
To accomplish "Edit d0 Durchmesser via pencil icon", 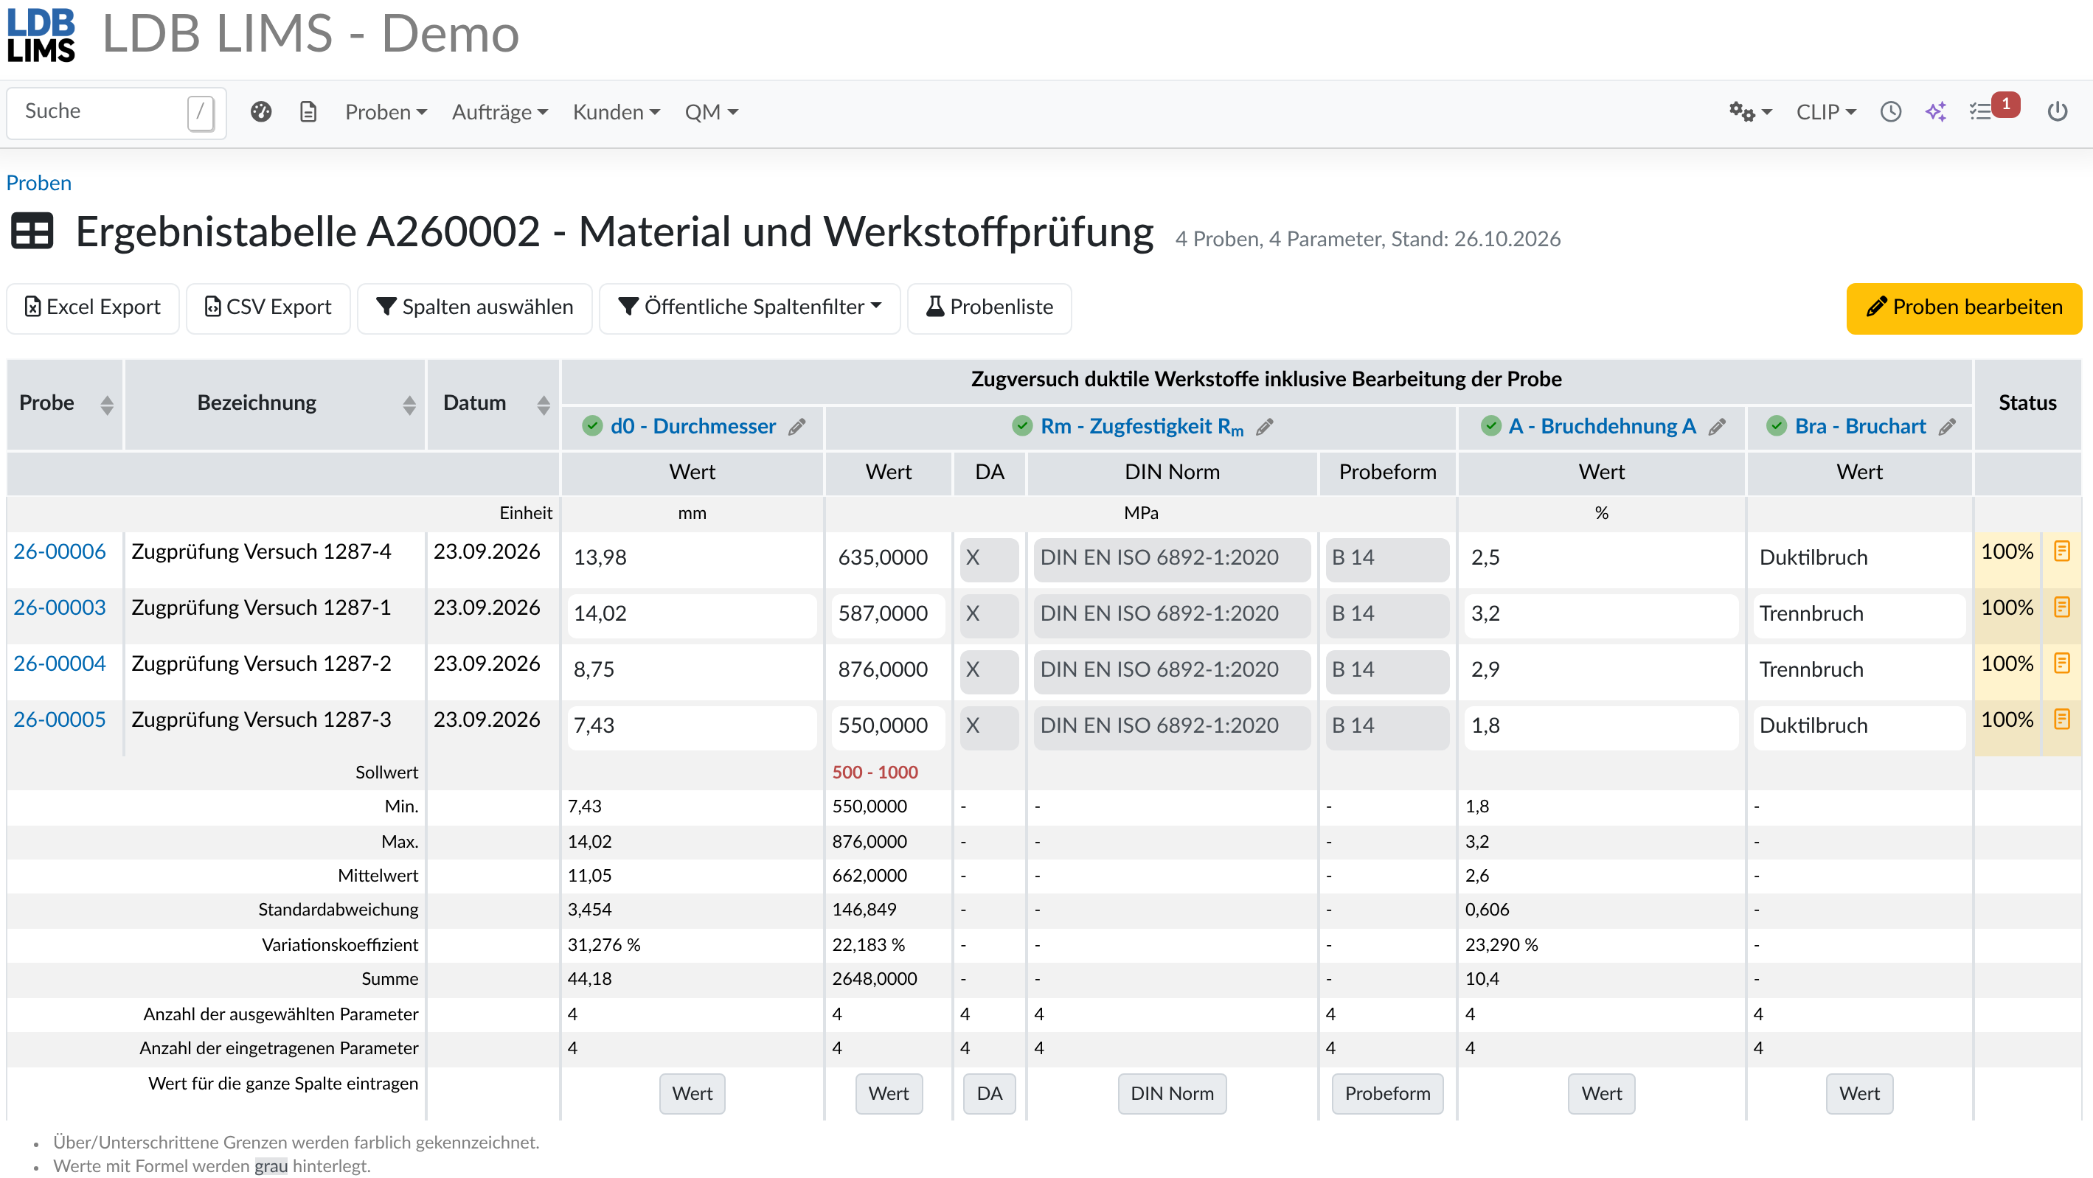I will [797, 428].
